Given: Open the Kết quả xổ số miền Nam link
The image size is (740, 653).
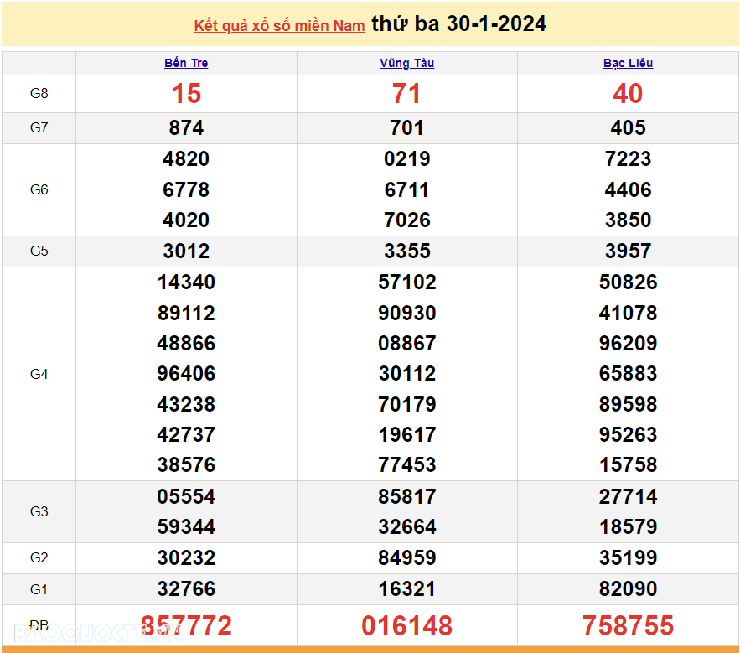Looking at the screenshot, I should click(279, 26).
